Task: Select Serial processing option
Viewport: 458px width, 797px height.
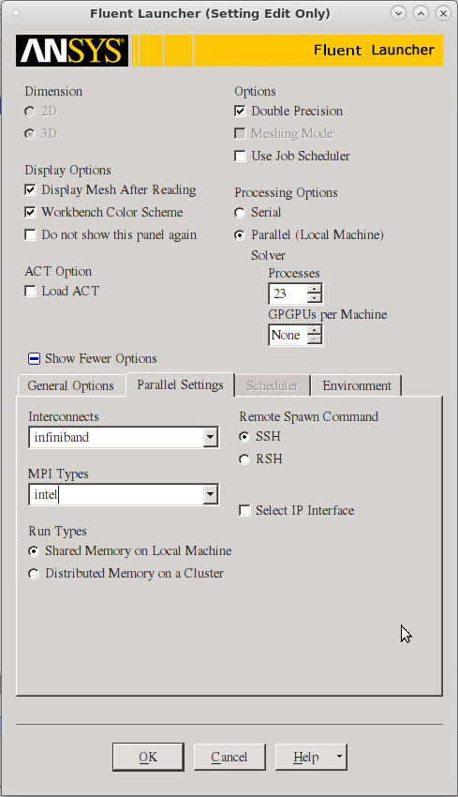Action: click(x=240, y=213)
